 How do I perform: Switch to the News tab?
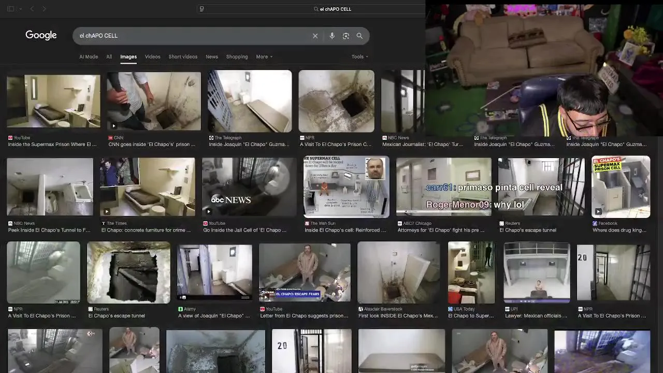212,56
